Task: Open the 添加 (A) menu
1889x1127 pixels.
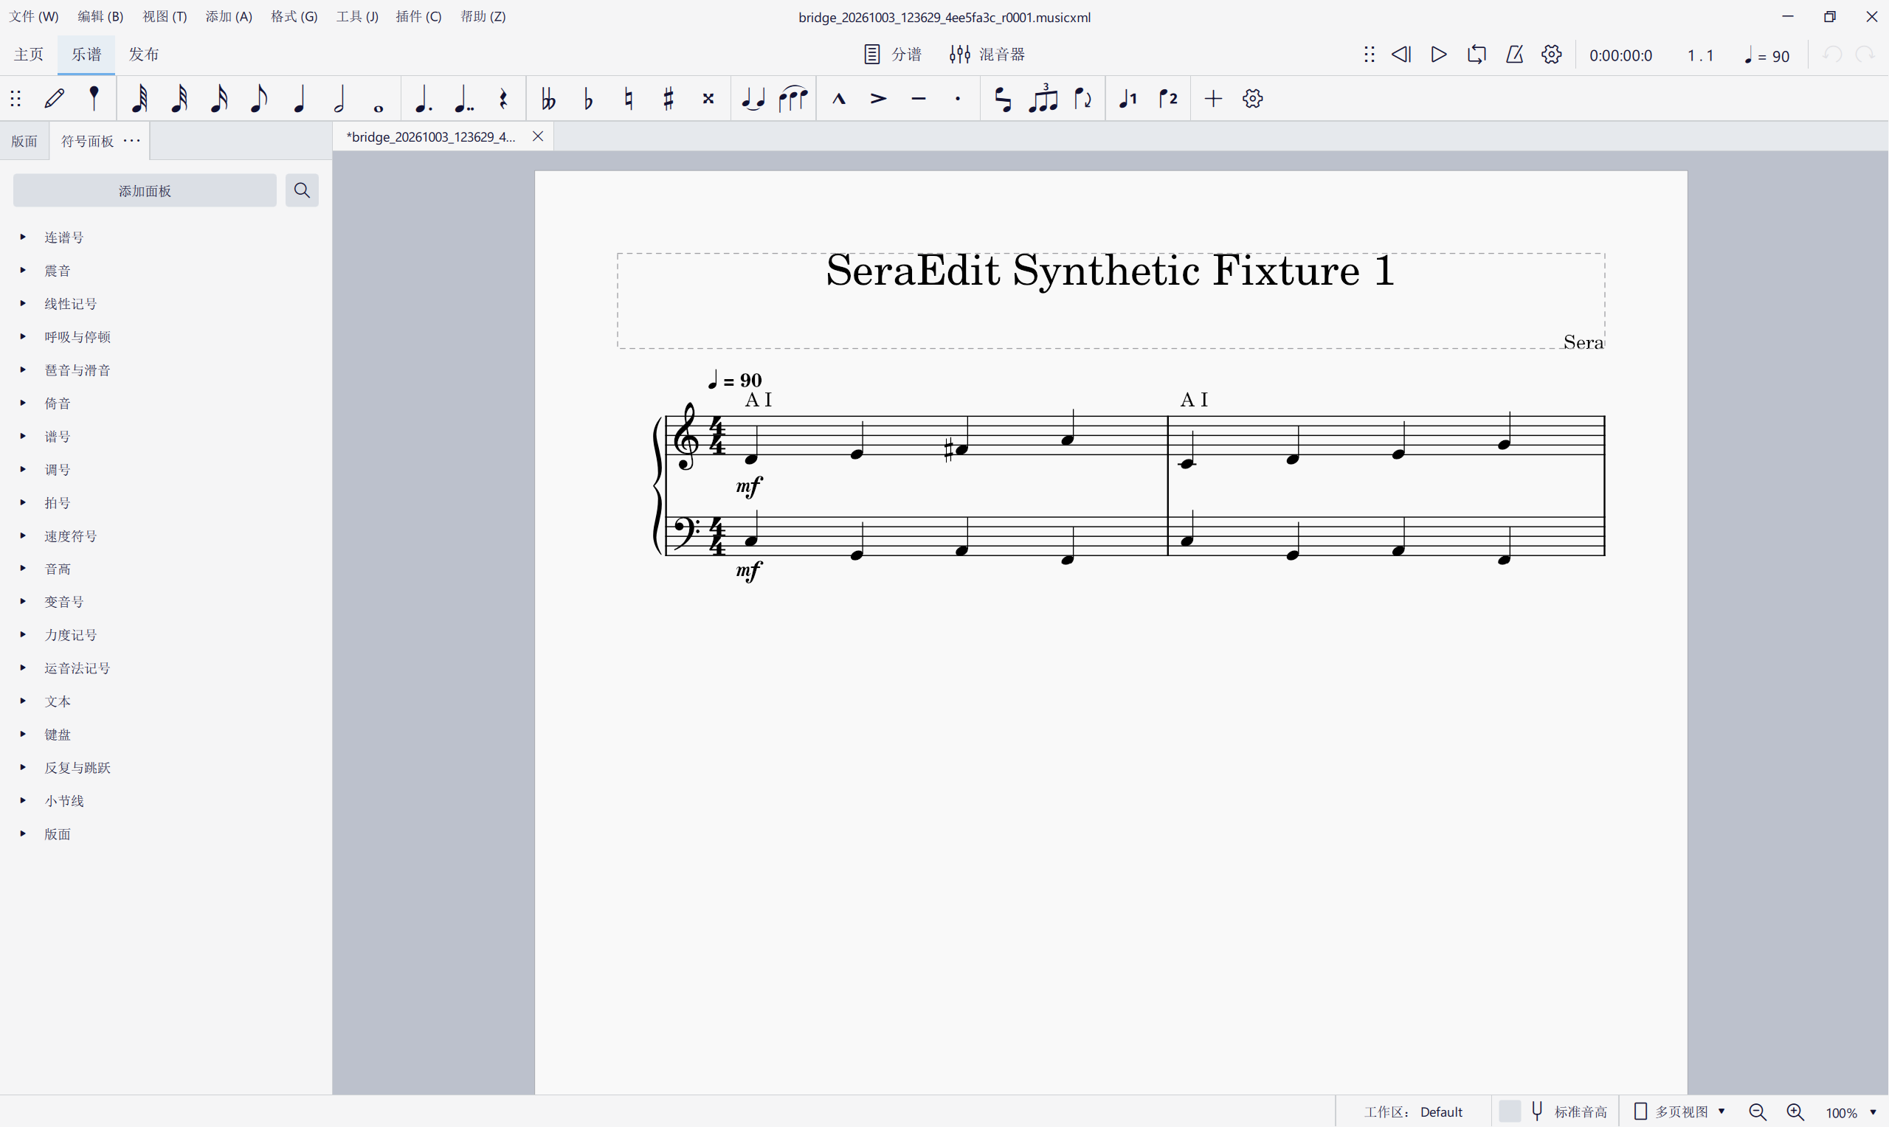Action: [229, 17]
